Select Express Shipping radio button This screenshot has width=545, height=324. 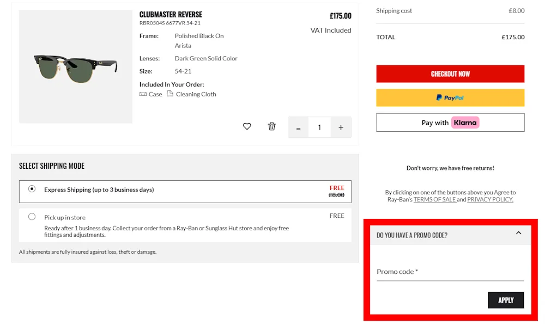click(x=32, y=189)
